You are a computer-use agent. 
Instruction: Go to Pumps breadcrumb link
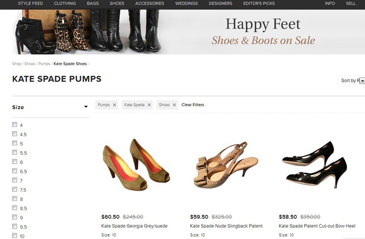point(44,64)
